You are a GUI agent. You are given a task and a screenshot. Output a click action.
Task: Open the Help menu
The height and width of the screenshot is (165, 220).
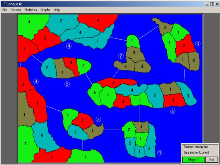pyautogui.click(x=56, y=10)
